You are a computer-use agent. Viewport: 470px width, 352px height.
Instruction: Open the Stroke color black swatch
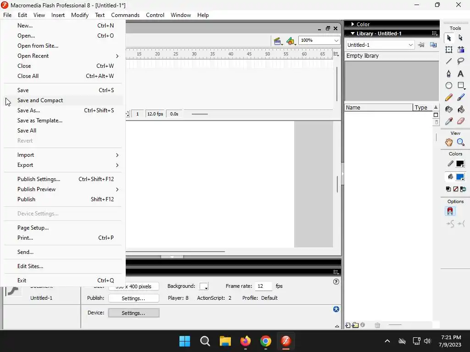[460, 164]
